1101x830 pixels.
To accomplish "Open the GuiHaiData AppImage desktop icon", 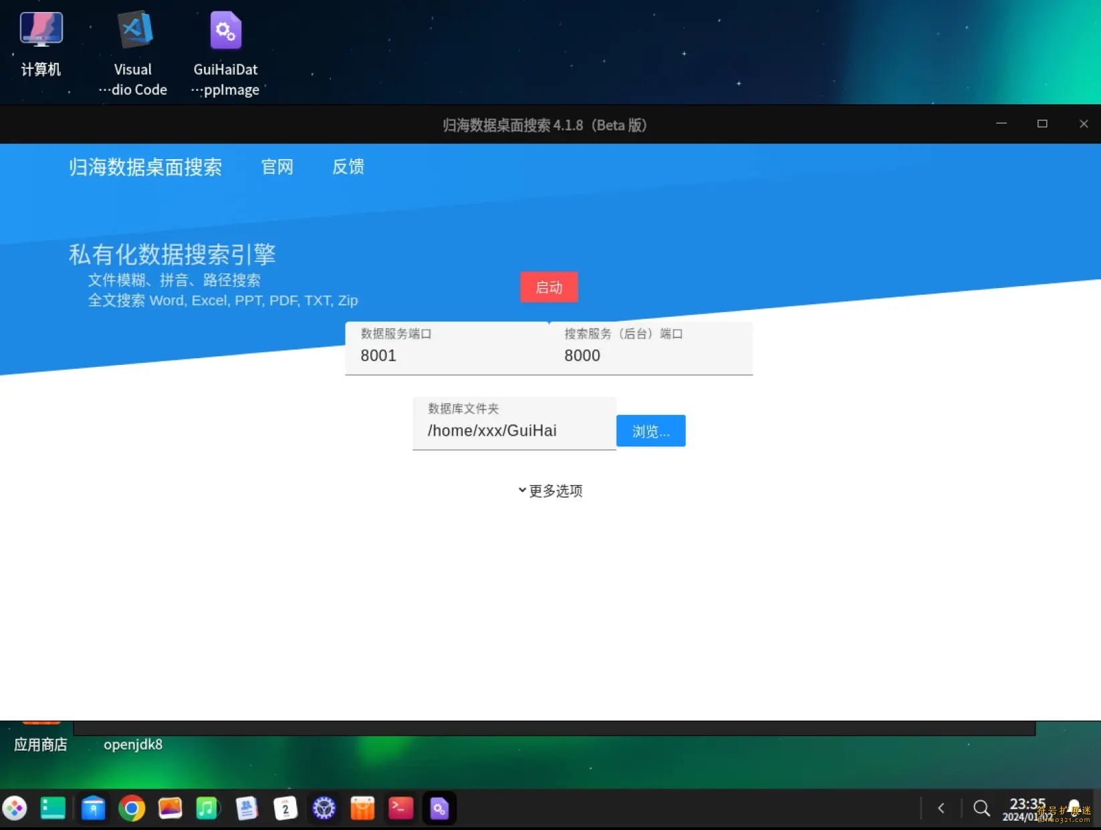I will pyautogui.click(x=225, y=53).
